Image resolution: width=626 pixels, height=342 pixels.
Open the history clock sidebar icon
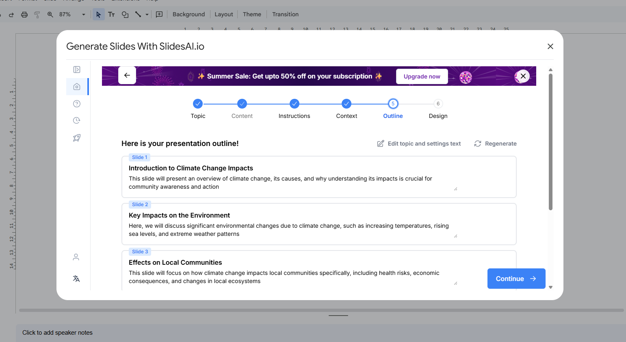[77, 120]
